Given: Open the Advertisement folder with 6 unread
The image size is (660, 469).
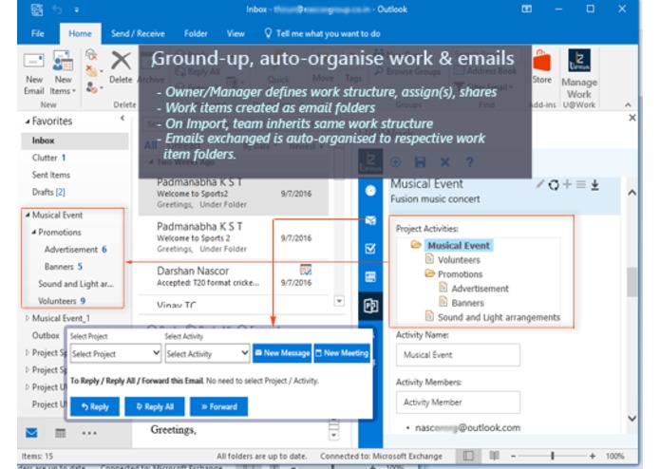Looking at the screenshot, I should [75, 250].
